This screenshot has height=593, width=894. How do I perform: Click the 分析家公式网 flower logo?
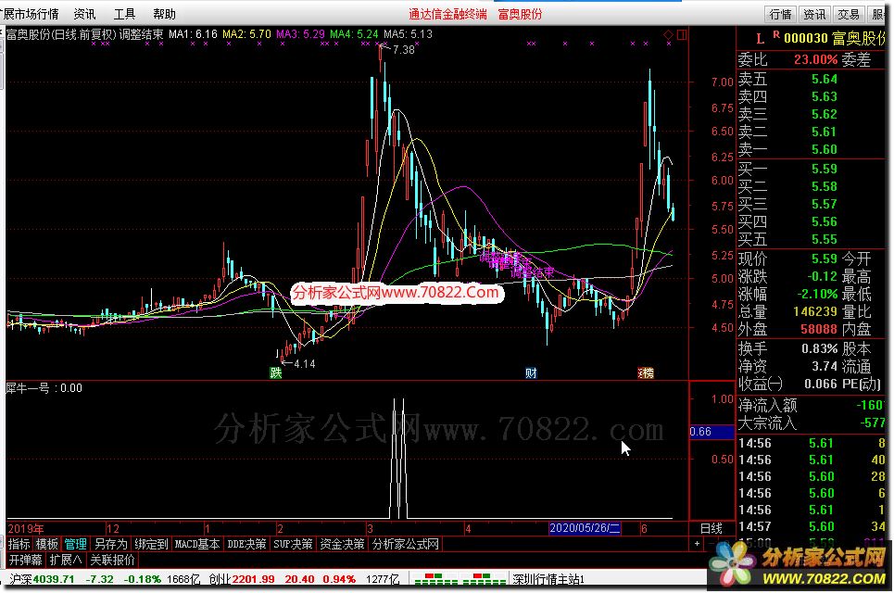point(733,564)
